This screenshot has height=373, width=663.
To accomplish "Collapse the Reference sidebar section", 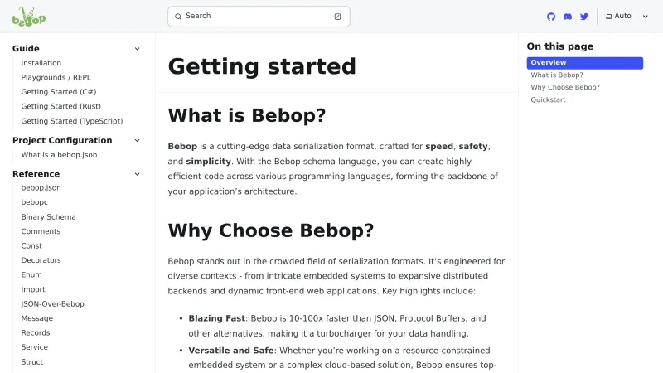I will 137,174.
